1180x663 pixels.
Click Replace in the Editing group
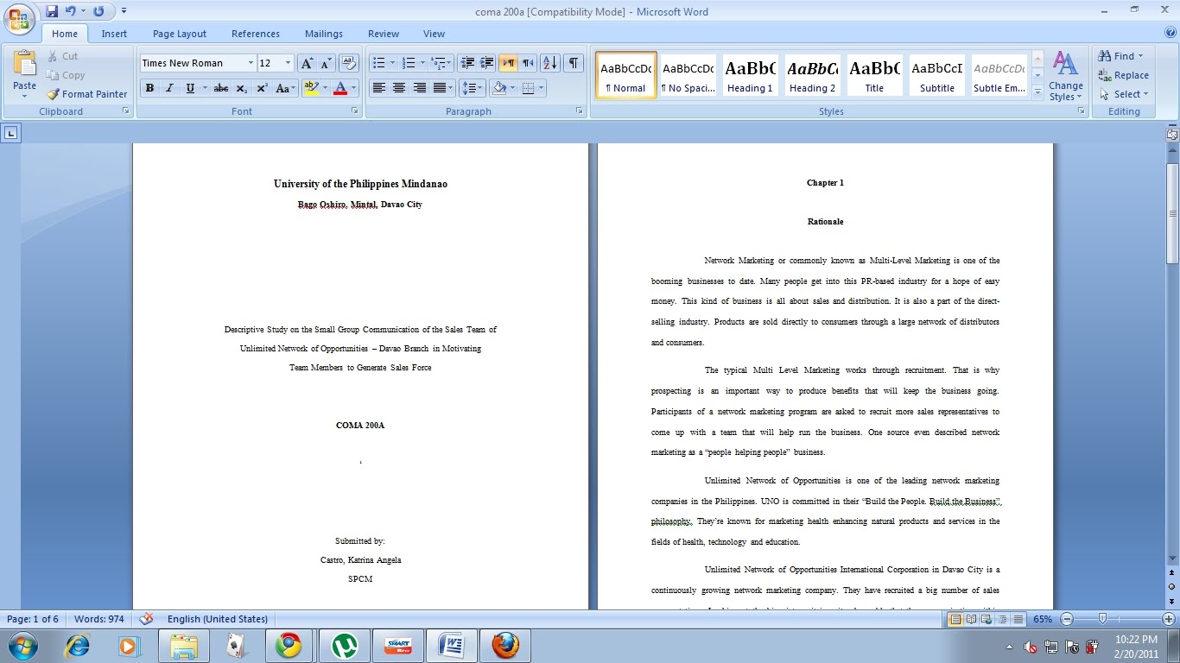[x=1123, y=75]
